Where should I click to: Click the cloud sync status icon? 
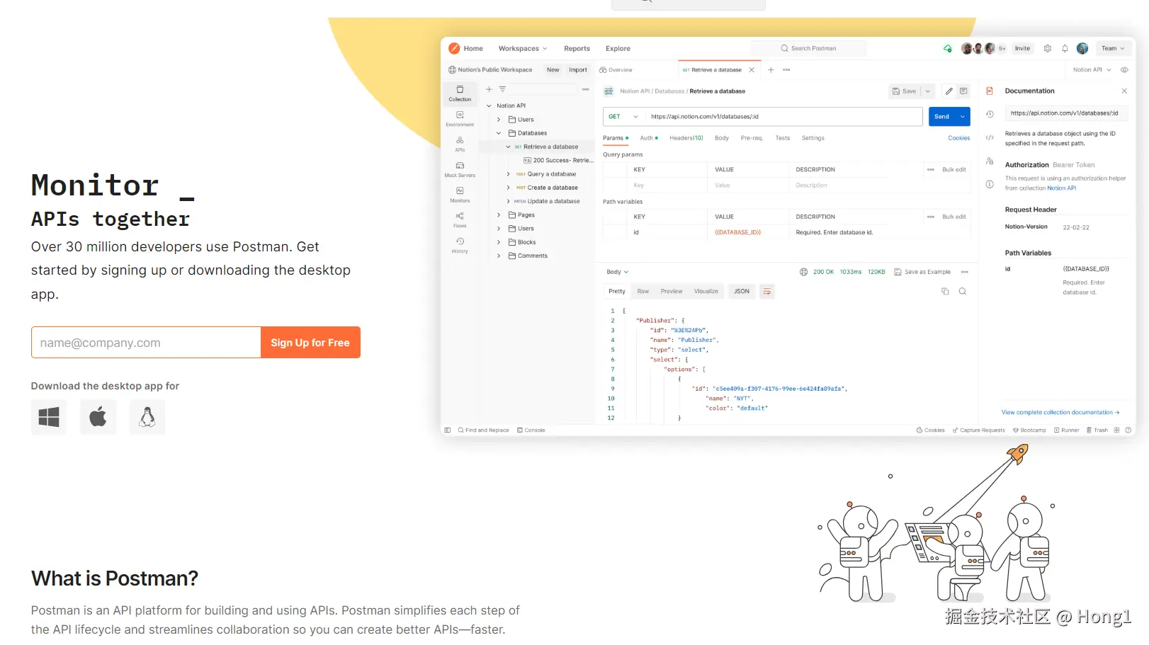coord(948,48)
